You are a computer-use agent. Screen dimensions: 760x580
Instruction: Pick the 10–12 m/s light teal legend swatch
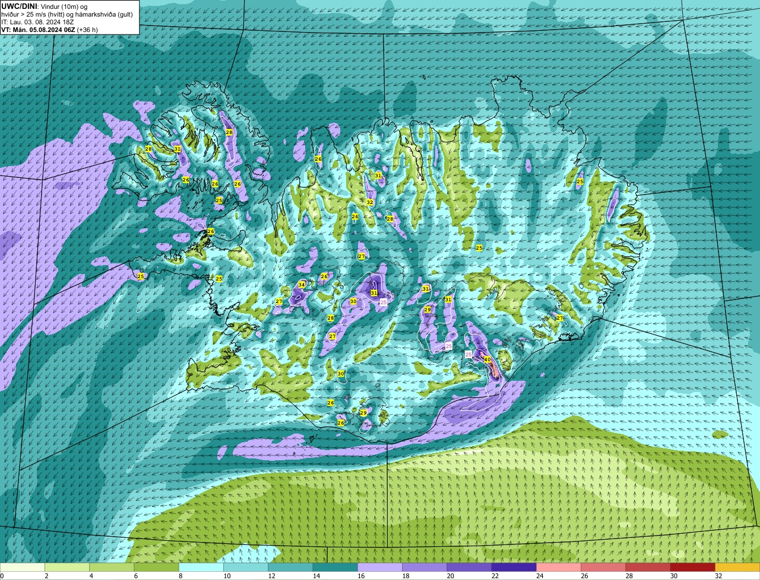point(246,568)
